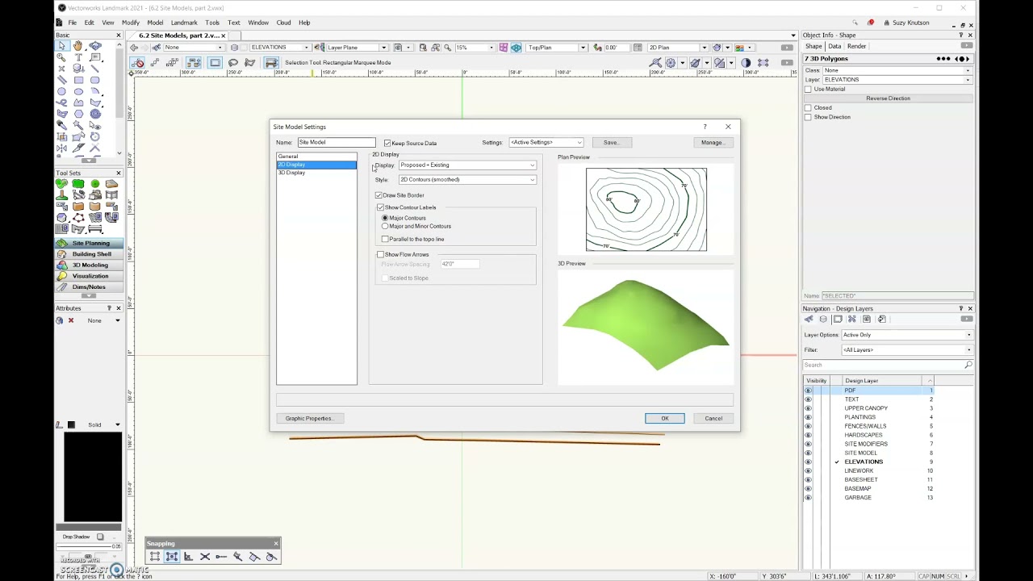Screen dimensions: 1033x581
Task: Click the Fit to Objects zoom icon
Action: (435, 48)
